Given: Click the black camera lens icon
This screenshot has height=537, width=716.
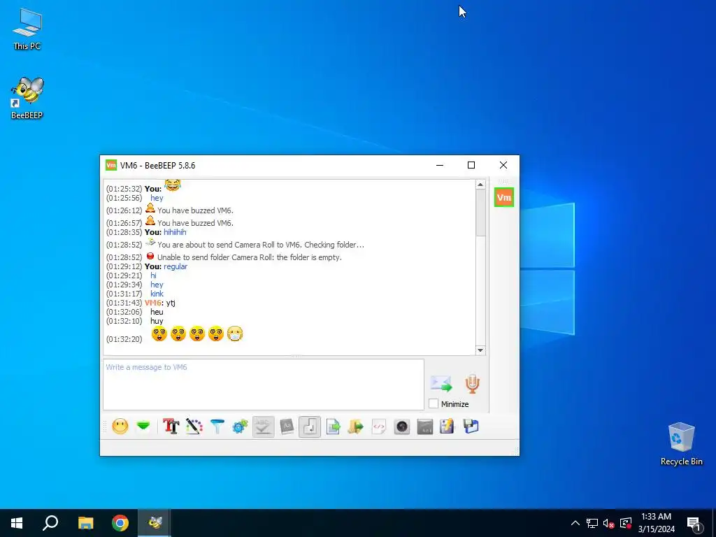Looking at the screenshot, I should coord(402,427).
